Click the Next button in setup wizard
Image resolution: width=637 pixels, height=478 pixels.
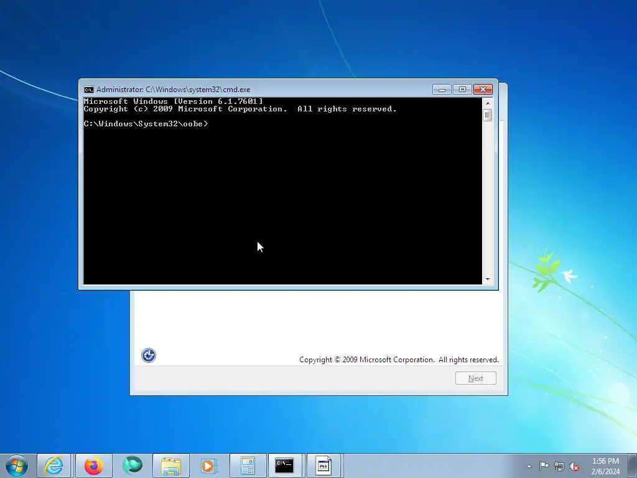476,378
